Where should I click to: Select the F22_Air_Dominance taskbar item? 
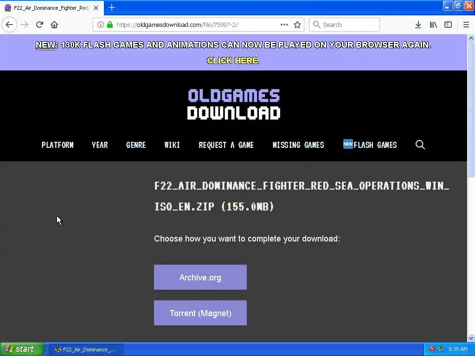pyautogui.click(x=86, y=350)
